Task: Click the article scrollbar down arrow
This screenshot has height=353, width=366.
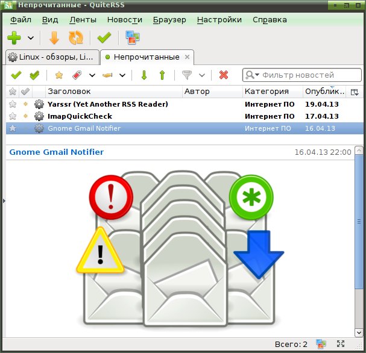Action: click(359, 333)
